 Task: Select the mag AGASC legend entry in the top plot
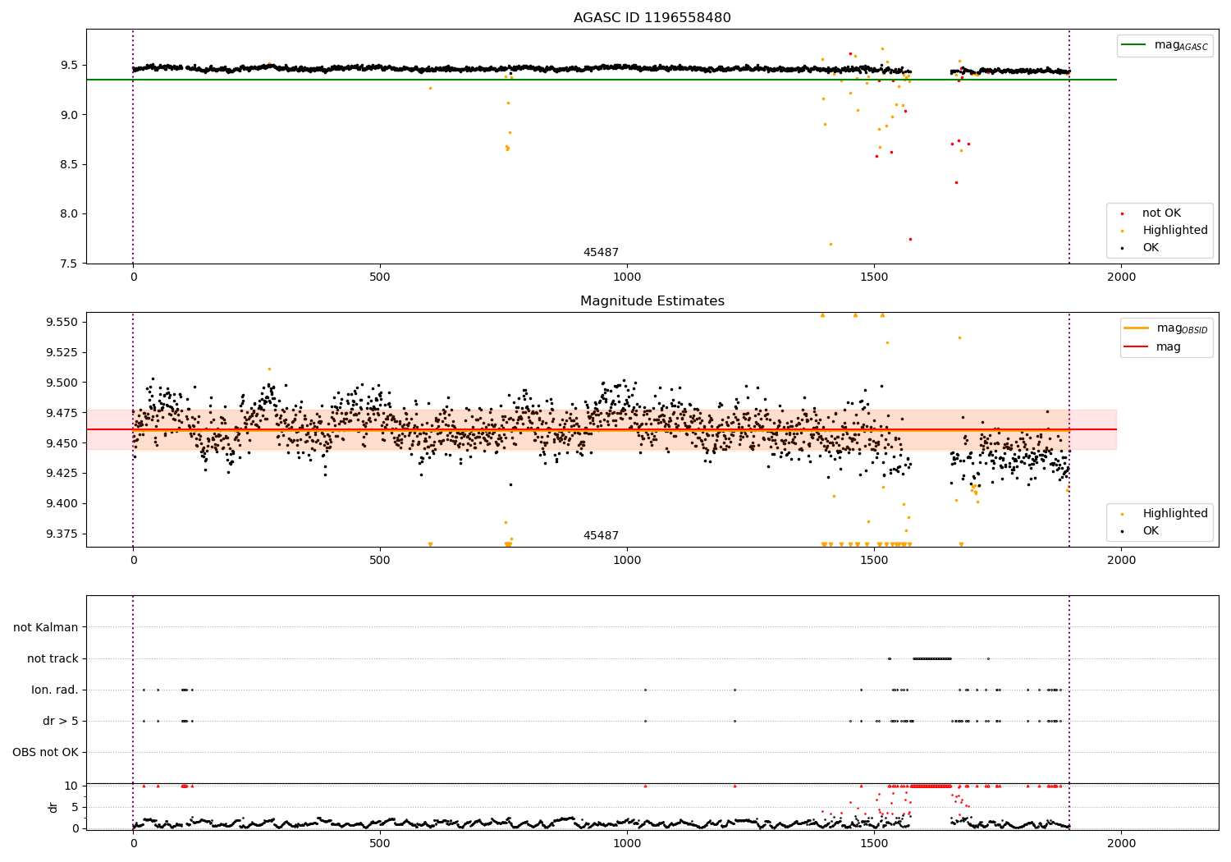point(1165,45)
